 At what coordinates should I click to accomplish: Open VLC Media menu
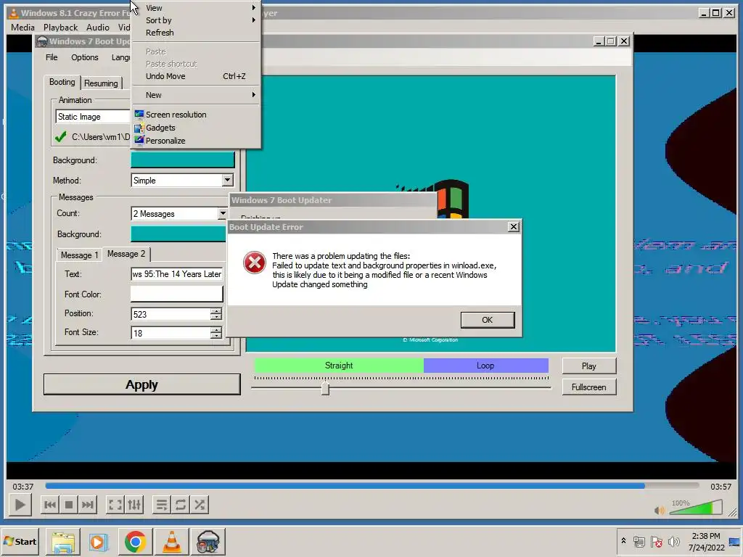pyautogui.click(x=22, y=28)
